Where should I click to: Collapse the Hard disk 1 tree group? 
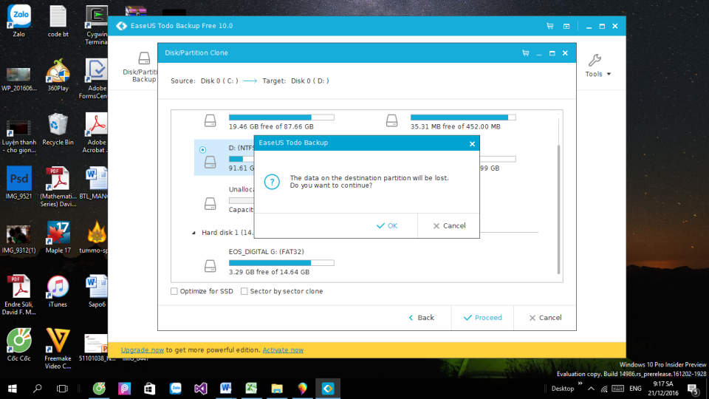click(x=194, y=233)
